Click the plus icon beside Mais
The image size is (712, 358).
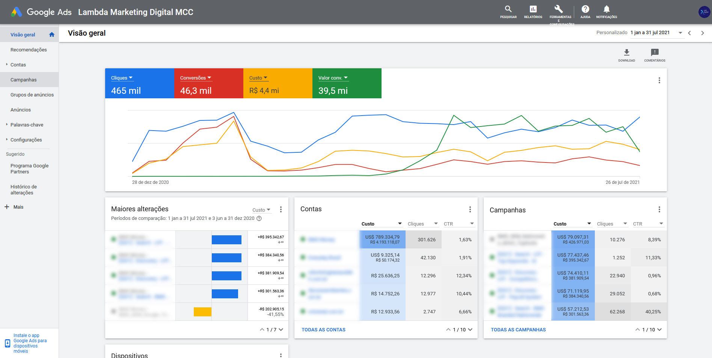[7, 207]
